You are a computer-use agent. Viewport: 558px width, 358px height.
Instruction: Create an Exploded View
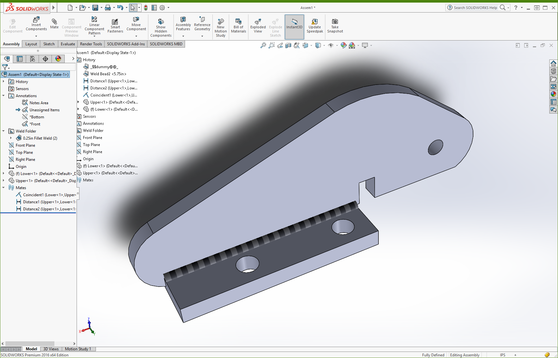click(x=258, y=26)
